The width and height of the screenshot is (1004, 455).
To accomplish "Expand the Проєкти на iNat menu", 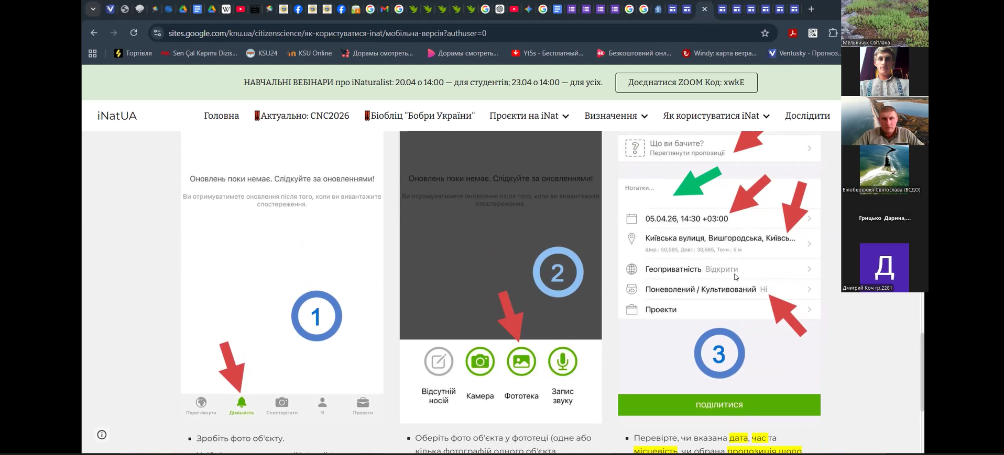I will [x=529, y=116].
